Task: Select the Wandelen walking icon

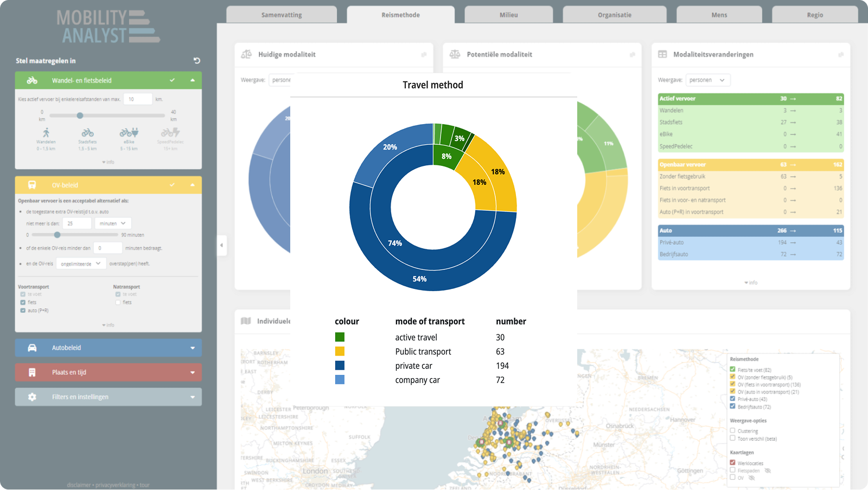Action: [x=46, y=133]
